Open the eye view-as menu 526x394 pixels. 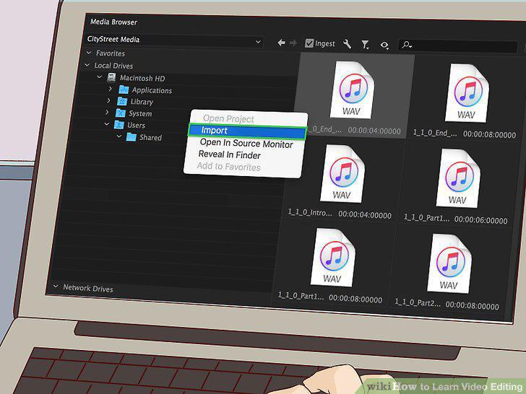click(x=384, y=45)
